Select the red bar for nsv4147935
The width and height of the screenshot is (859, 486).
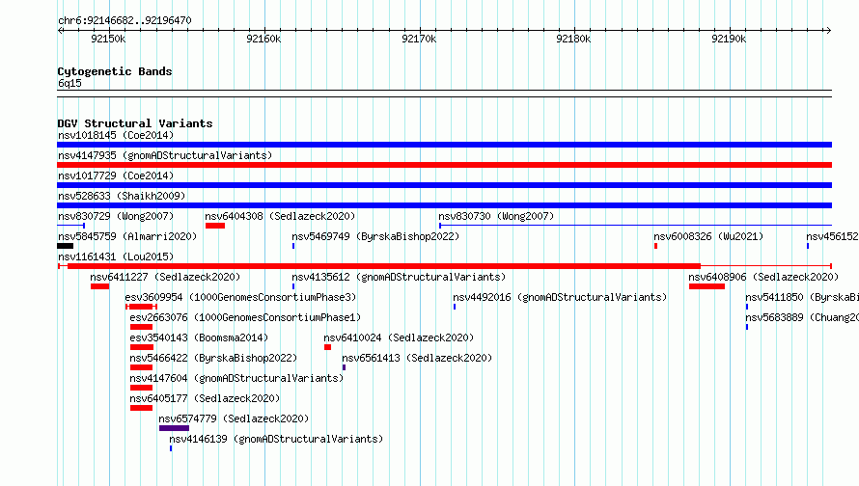pos(444,165)
